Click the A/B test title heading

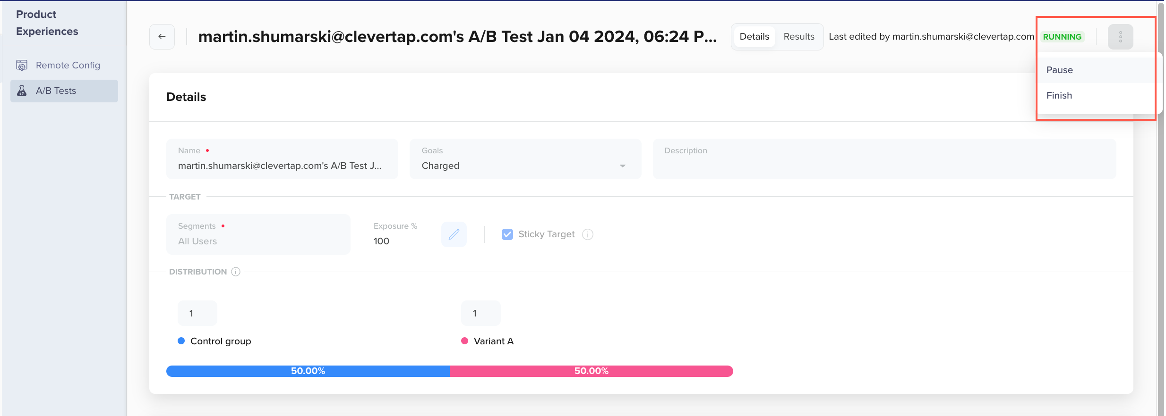pos(457,36)
